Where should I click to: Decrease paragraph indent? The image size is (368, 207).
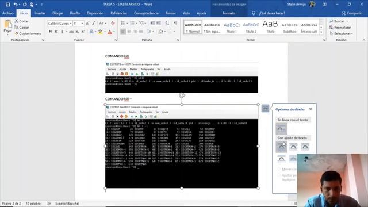(152, 23)
